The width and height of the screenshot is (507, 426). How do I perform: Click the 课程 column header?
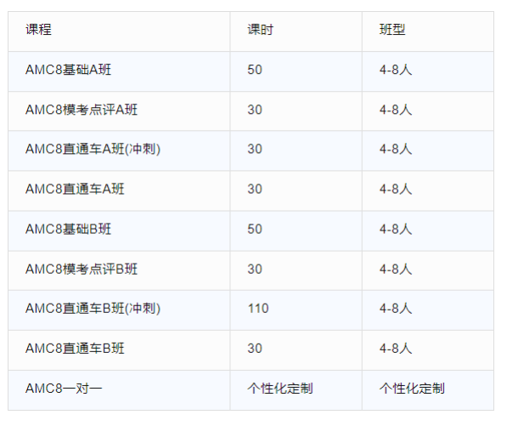[x=38, y=30]
